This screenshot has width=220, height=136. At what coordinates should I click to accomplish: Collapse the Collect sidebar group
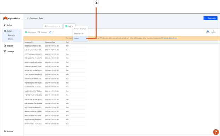19,31
